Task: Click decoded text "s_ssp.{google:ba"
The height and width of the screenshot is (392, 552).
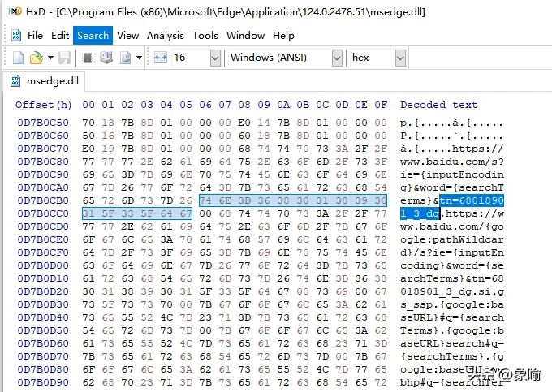Action: click(x=452, y=304)
